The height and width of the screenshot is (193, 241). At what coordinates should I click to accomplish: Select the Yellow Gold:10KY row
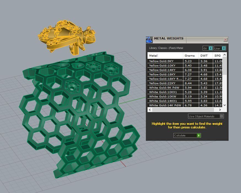[x=185, y=65]
